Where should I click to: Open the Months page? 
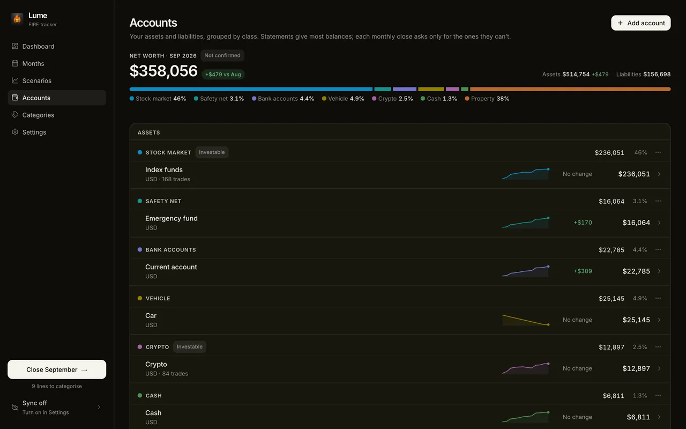pyautogui.click(x=57, y=63)
